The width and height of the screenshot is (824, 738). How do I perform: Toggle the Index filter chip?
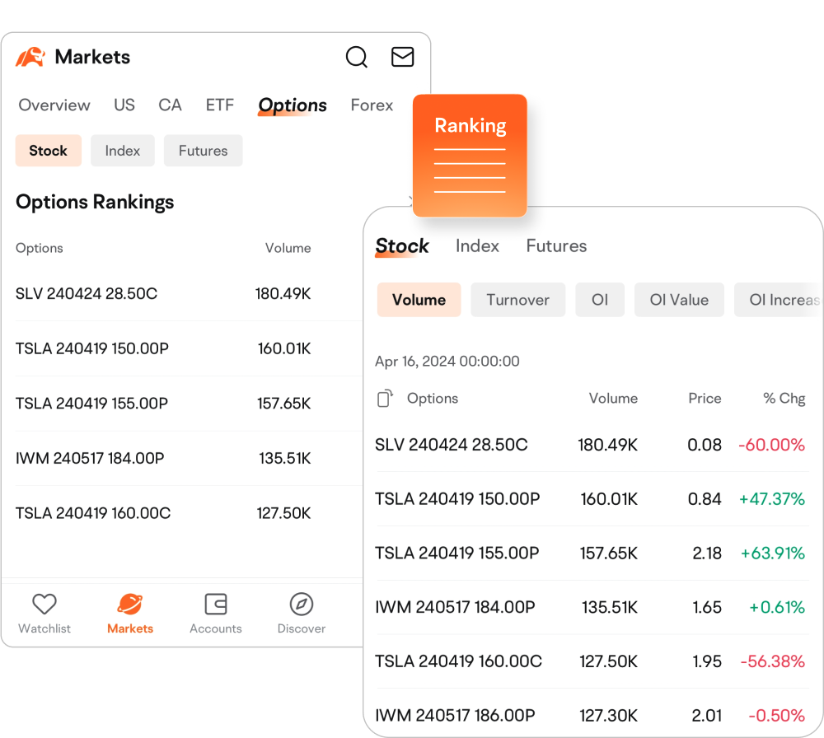[x=122, y=151]
